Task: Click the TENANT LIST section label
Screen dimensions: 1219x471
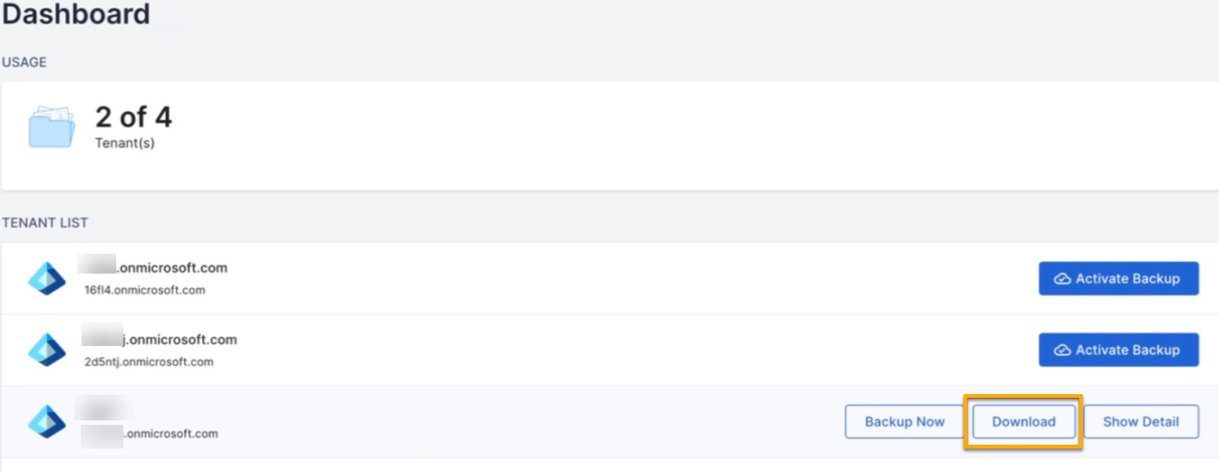Action: [x=45, y=223]
